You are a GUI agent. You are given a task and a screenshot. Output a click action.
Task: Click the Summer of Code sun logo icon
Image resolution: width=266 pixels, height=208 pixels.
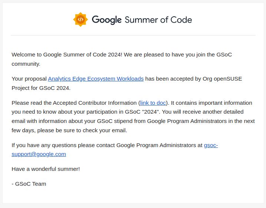[81, 20]
